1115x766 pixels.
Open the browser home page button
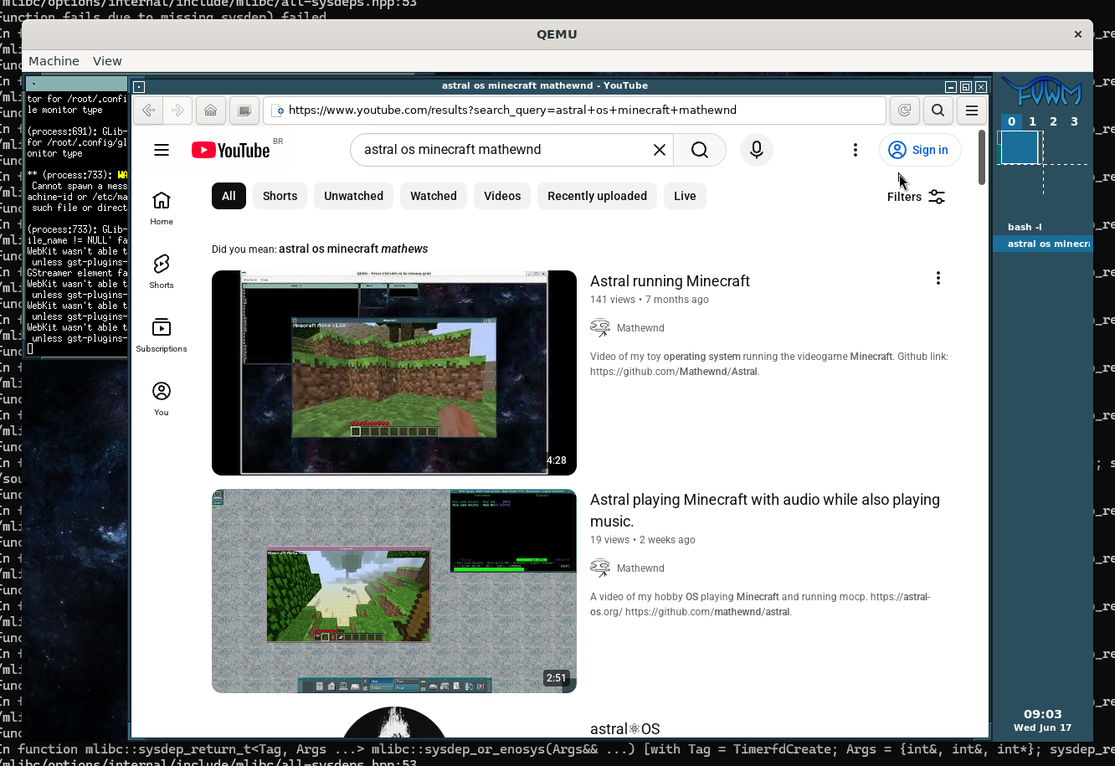pos(211,111)
